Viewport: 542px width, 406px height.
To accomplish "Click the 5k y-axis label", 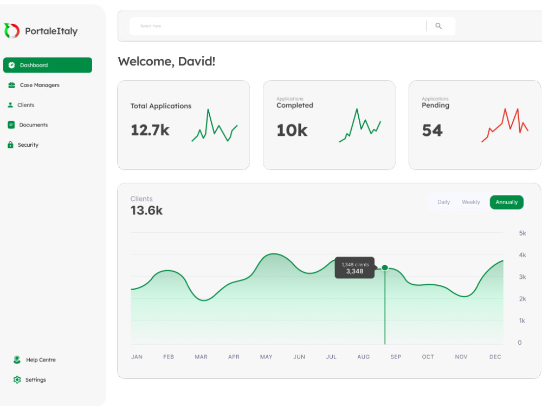I will click(522, 233).
